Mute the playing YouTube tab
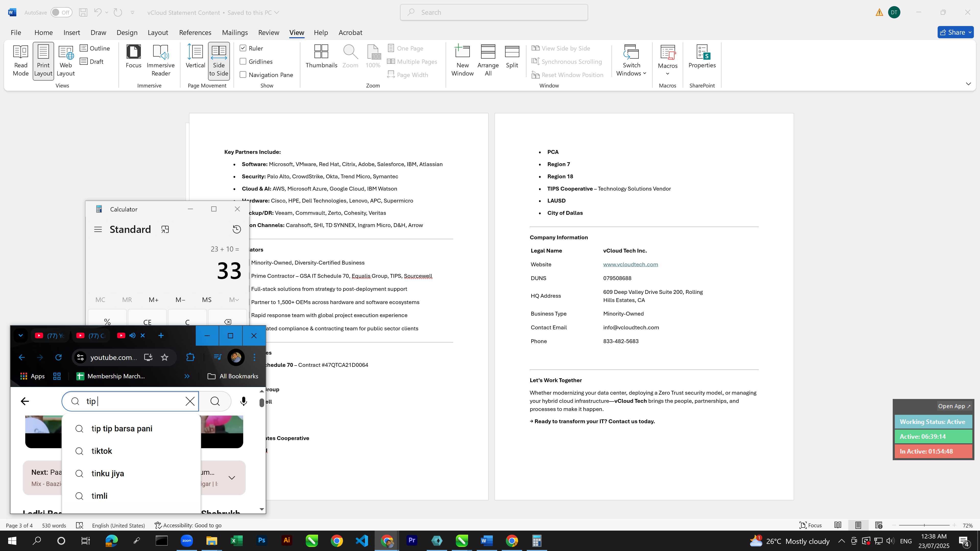The height and width of the screenshot is (551, 980). [x=132, y=335]
